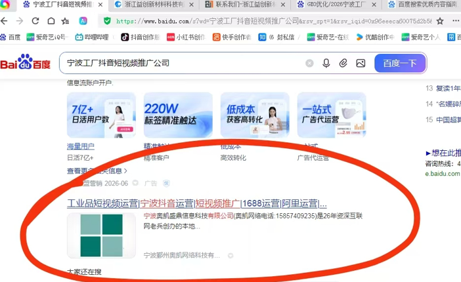
Task: Click the shield badge next to 广告 label
Action: click(x=166, y=184)
